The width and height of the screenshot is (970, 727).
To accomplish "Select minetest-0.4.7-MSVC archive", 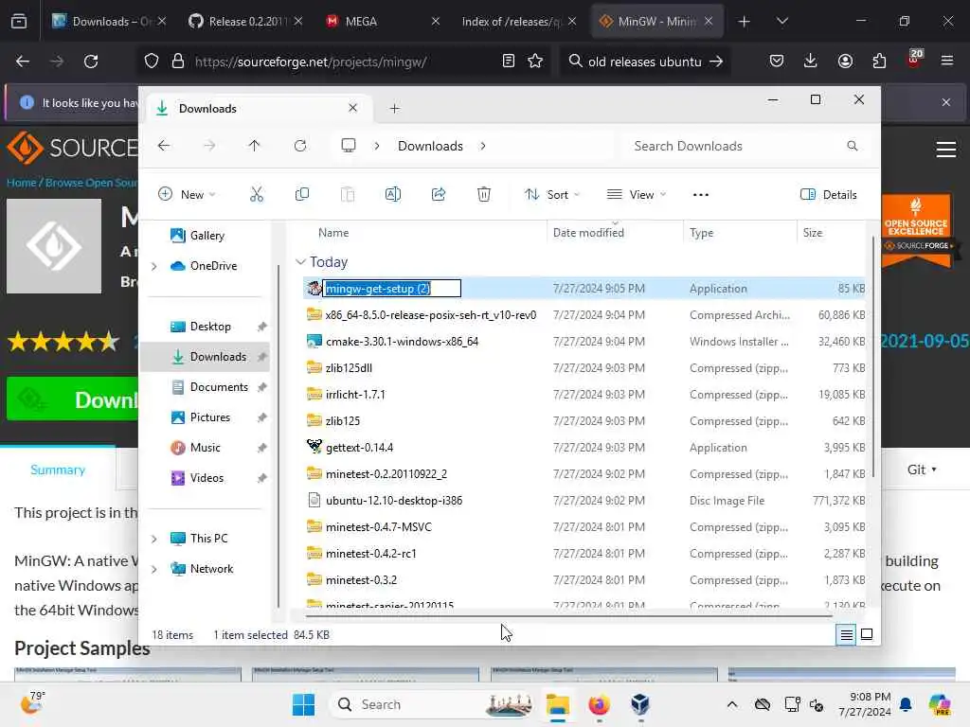I will (378, 527).
